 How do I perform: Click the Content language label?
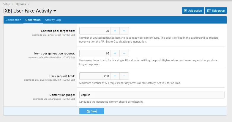(62, 95)
